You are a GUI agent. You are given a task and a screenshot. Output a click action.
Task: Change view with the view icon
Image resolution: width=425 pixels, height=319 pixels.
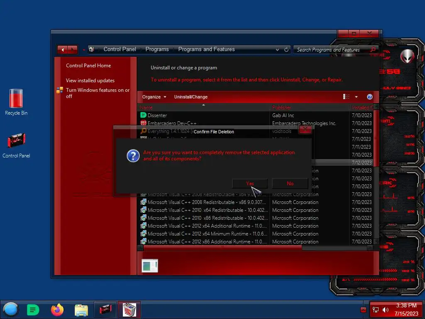coord(346,96)
